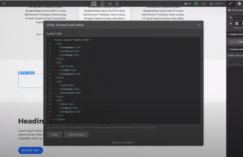The width and height of the screenshot is (243, 157).
Task: Open the Style panel brush tab
Action: tap(230, 3)
